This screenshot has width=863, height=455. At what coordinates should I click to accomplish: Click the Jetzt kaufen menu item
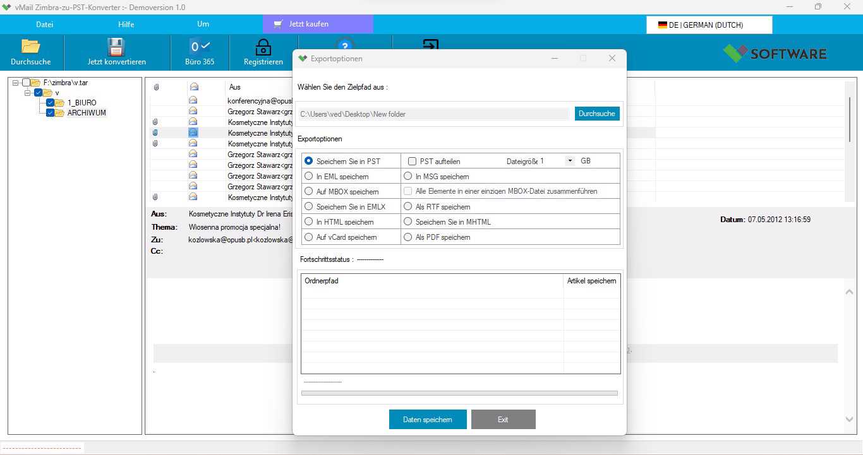point(318,24)
